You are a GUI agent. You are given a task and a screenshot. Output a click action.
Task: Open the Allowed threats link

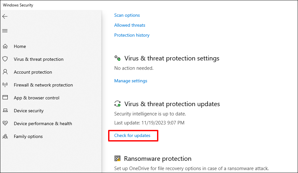pyautogui.click(x=130, y=25)
